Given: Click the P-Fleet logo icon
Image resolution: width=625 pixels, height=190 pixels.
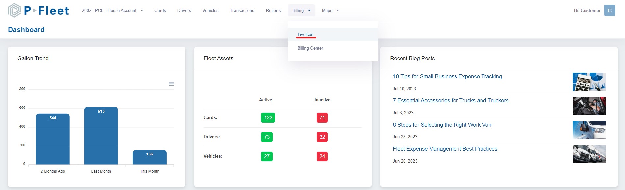Looking at the screenshot, I should pyautogui.click(x=14, y=10).
